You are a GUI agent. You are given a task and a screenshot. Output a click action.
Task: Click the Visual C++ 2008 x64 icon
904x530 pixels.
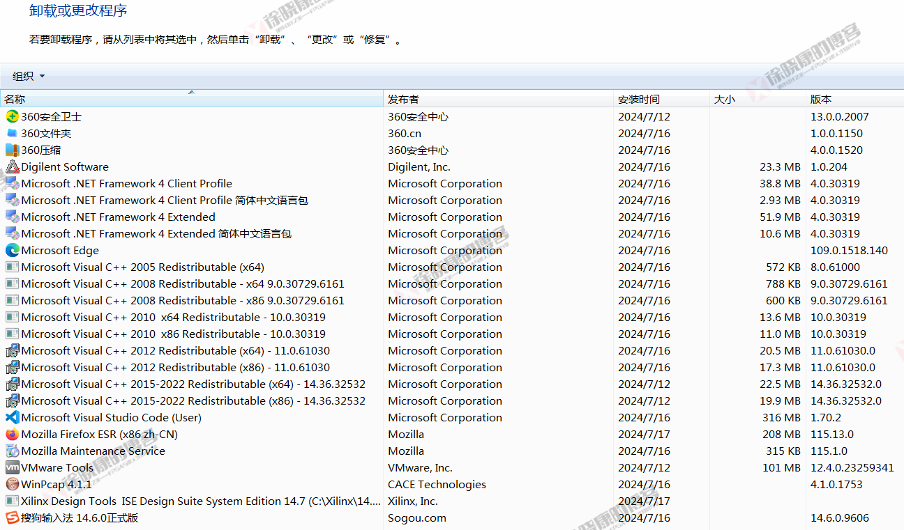12,283
